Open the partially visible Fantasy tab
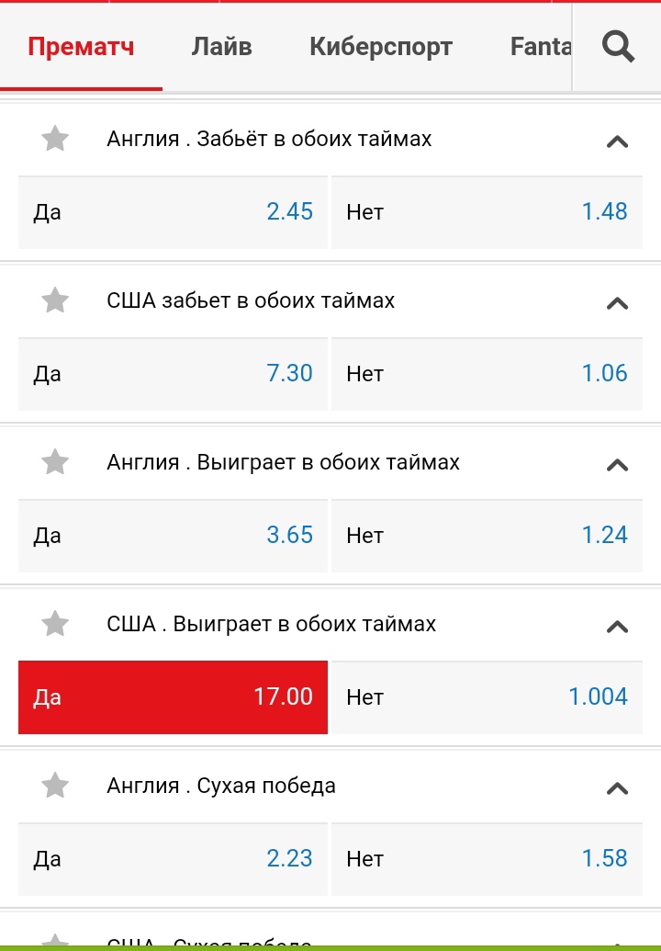661x951 pixels. point(541,47)
